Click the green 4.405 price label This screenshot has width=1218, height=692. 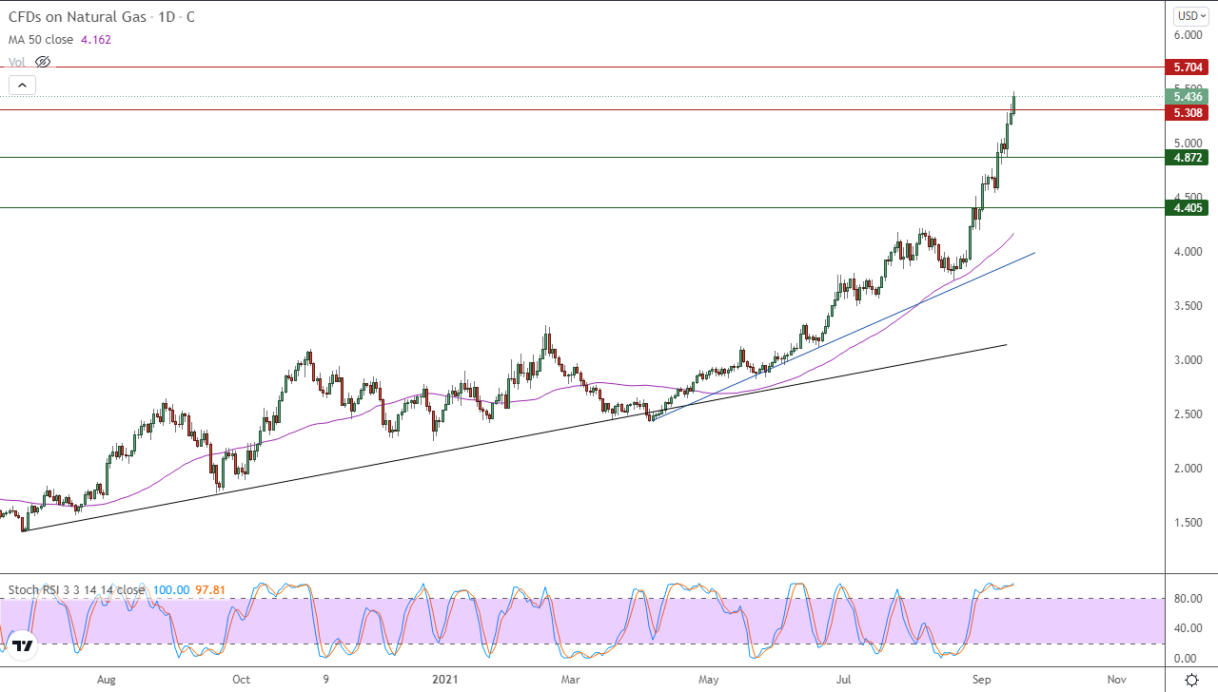1188,207
